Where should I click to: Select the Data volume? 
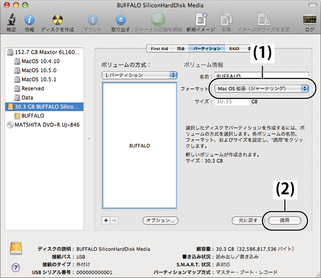(x=44, y=97)
